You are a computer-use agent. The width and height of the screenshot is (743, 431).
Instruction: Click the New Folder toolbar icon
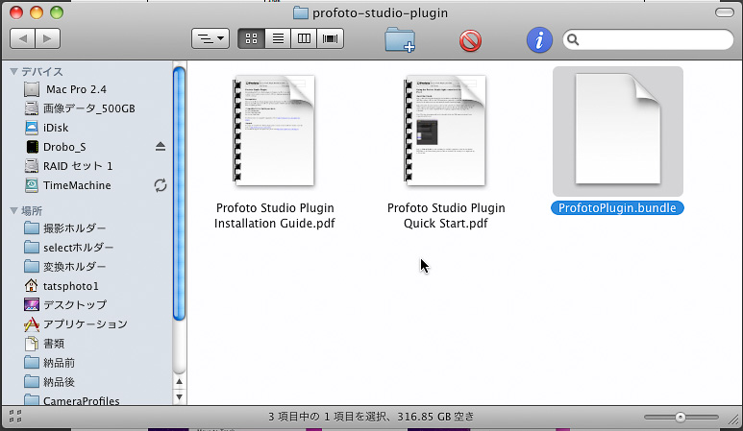(399, 40)
